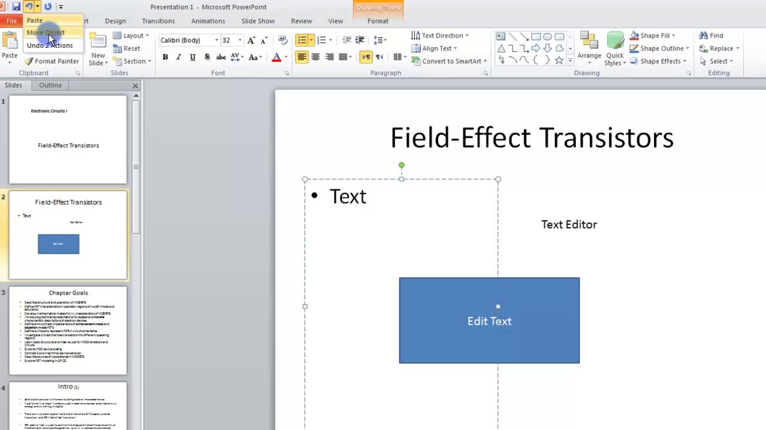This screenshot has height=430, width=766.
Task: Click the Paste clipboard icon
Action: click(10, 41)
